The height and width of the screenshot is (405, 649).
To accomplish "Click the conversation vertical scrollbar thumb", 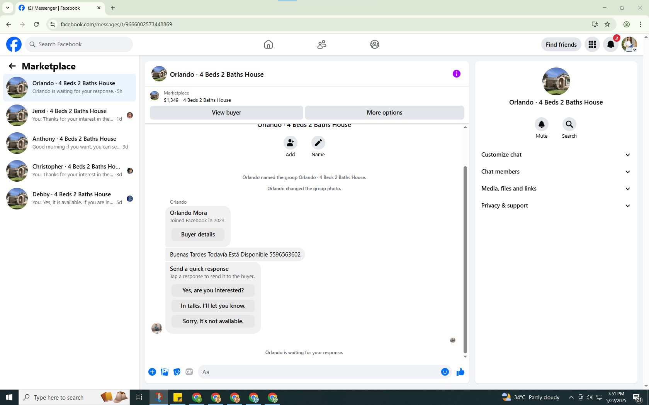I will (x=465, y=259).
